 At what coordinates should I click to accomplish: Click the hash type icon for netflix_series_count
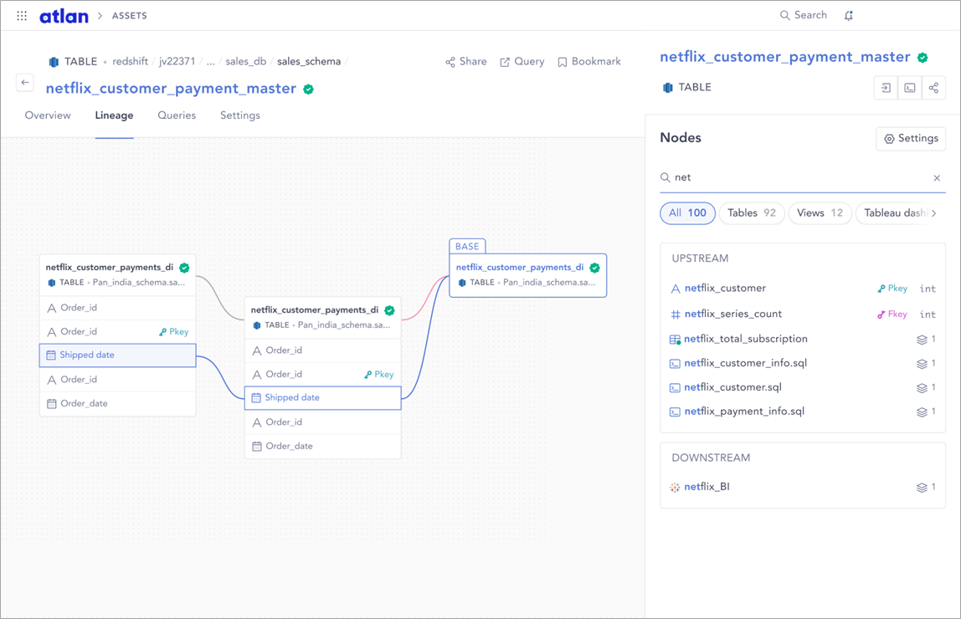pyautogui.click(x=676, y=315)
